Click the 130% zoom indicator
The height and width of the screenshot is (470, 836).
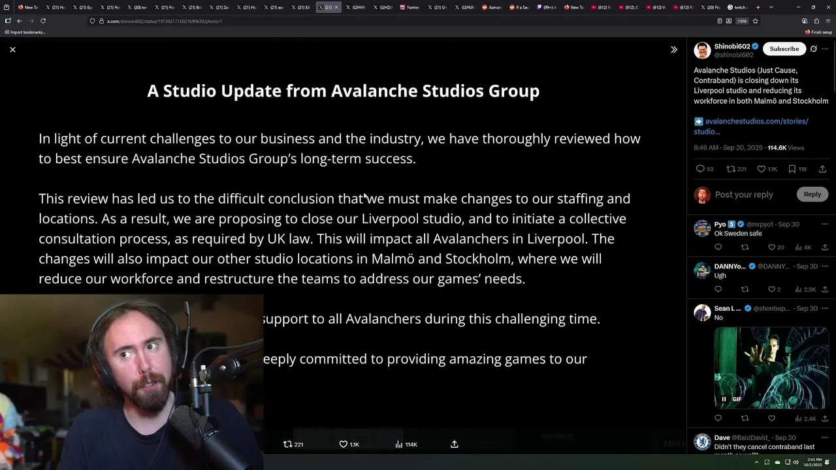(x=742, y=21)
